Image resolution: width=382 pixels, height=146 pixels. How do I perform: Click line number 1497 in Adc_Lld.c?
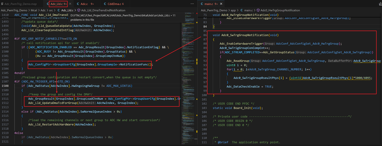tap(5, 39)
